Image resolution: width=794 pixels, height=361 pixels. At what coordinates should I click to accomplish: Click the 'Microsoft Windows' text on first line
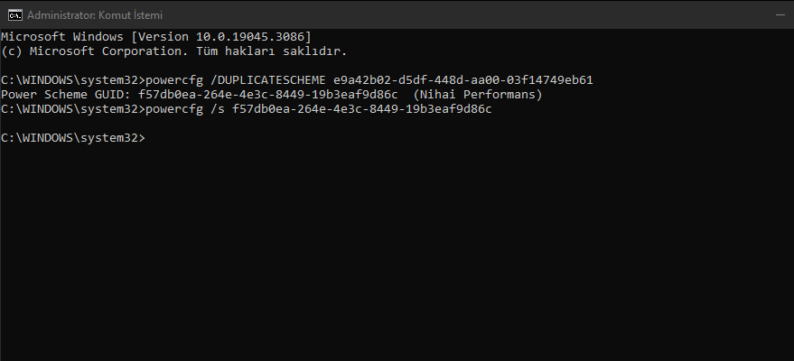point(62,37)
